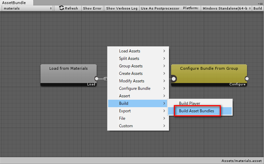The width and height of the screenshot is (264, 164).
Task: Click output port of Configure Bundle node
Action: click(x=247, y=79)
